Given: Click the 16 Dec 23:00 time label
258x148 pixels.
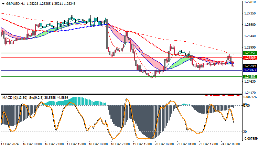Looking at the screenshot, I should (x=54, y=144).
